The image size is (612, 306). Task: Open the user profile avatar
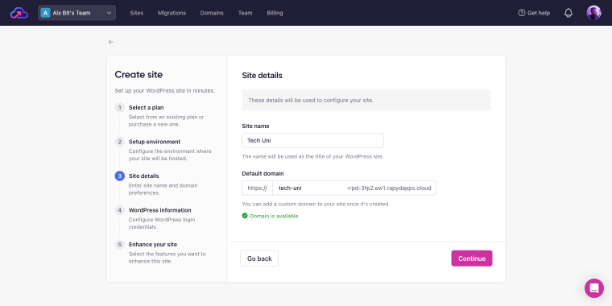click(593, 13)
